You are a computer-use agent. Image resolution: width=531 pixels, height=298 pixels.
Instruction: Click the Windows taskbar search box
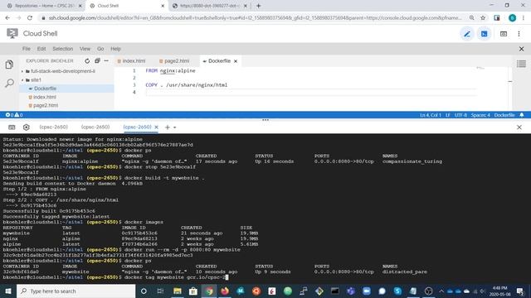tap(76, 291)
